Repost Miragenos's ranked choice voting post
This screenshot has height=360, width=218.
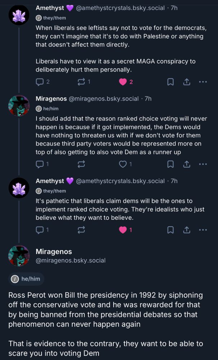81,164
